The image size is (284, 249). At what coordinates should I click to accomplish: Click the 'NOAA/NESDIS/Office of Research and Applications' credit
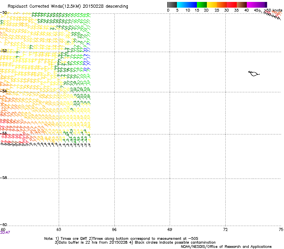point(226,246)
